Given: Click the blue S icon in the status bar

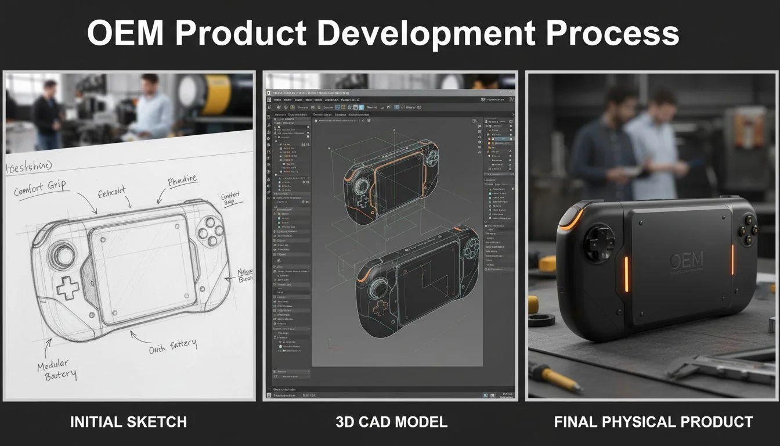Looking at the screenshot, I should tap(484, 395).
